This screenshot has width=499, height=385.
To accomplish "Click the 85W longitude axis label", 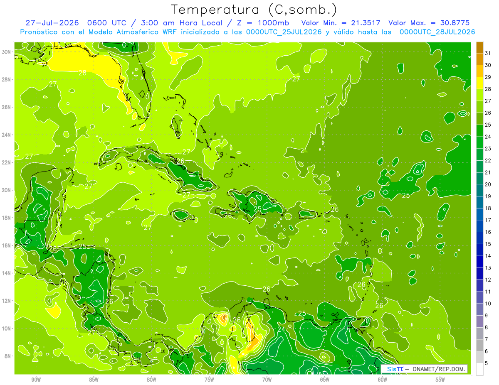I will click(x=94, y=380).
